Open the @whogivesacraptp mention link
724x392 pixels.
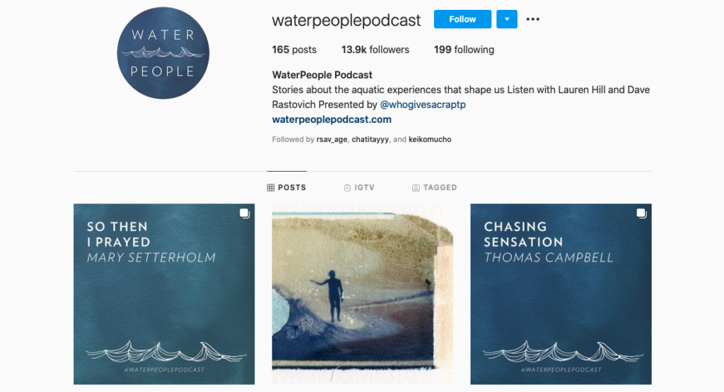pos(423,105)
